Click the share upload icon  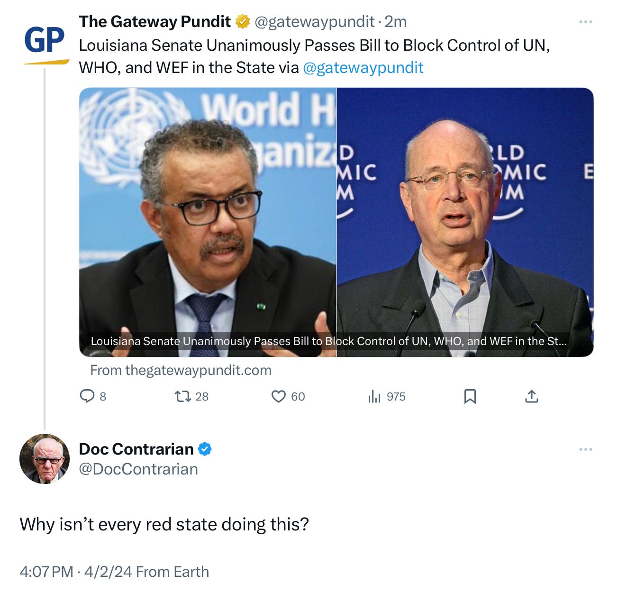click(x=532, y=396)
